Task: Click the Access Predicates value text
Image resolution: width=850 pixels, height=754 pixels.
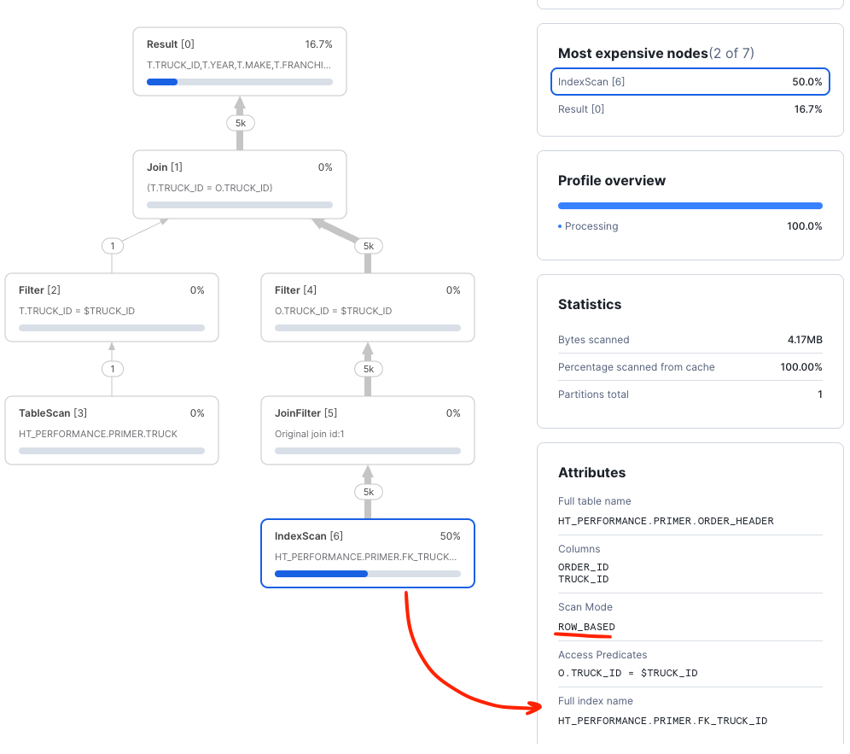Action: click(627, 673)
